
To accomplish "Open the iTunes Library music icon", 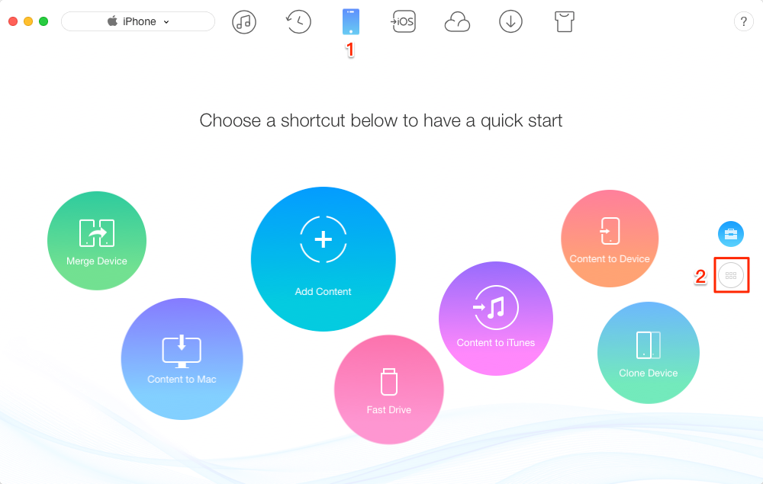I will coord(244,22).
